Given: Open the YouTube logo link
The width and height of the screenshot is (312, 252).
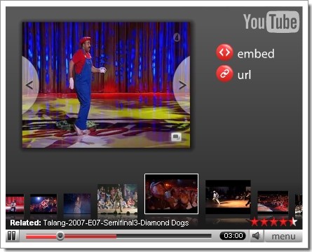Looking at the screenshot, I should click(271, 22).
